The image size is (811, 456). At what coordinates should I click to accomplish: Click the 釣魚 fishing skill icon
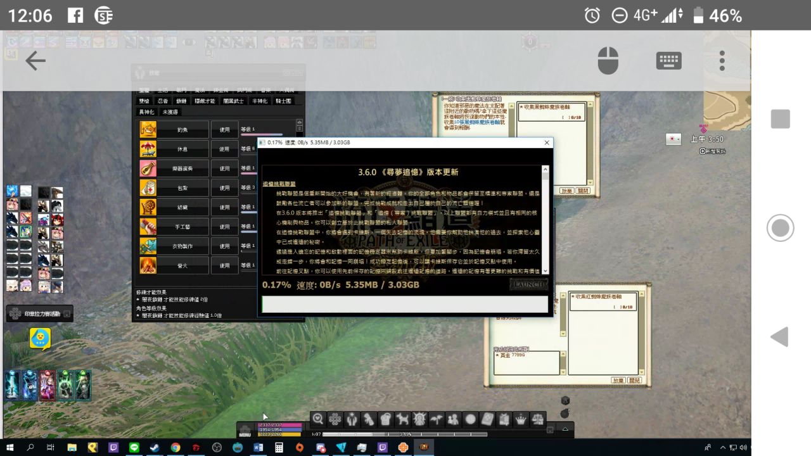click(148, 129)
